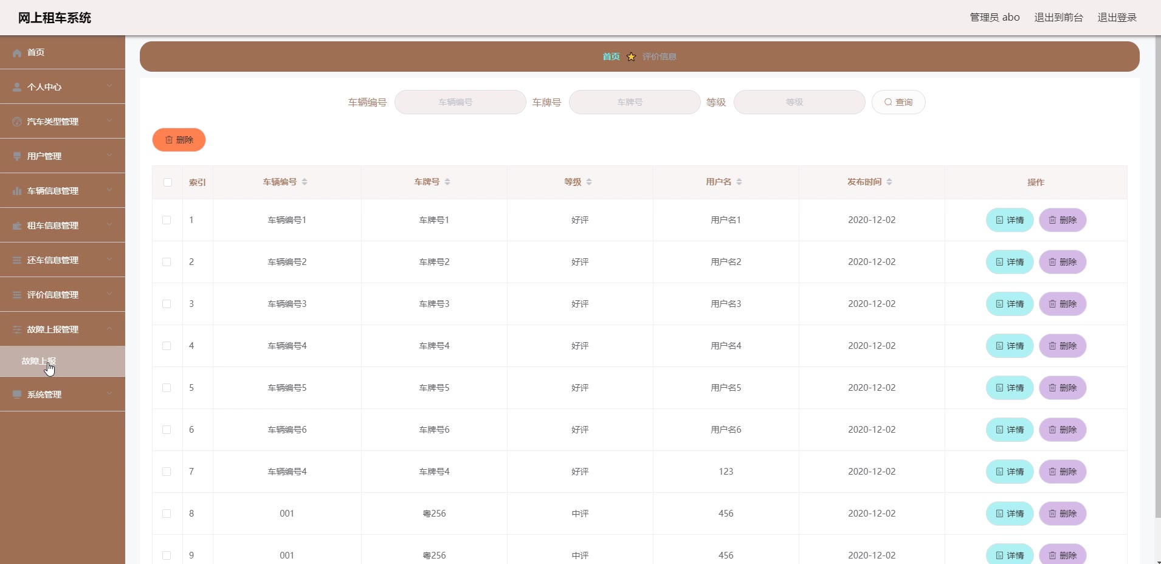
Task: Open 系统管理 sidebar menu
Action: (63, 394)
